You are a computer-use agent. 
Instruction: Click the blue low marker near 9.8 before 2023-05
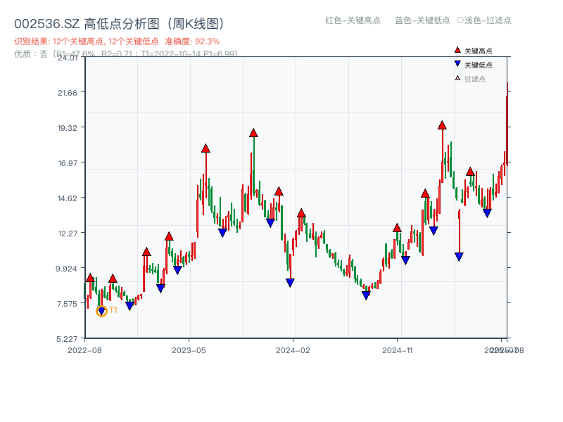177,270
